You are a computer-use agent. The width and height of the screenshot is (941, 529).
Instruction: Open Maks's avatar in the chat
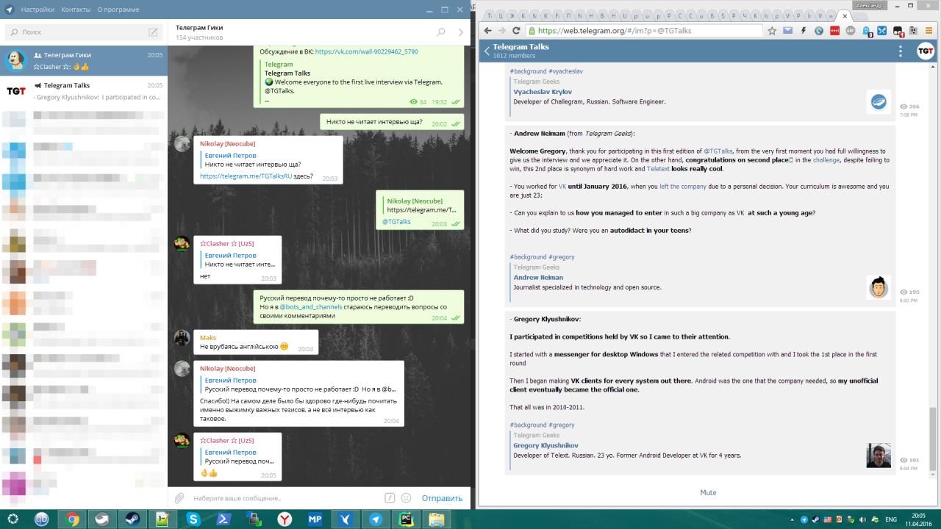[x=182, y=338]
